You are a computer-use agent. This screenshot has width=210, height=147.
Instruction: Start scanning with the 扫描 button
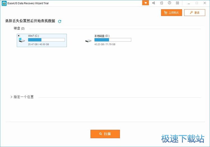(x=105, y=134)
